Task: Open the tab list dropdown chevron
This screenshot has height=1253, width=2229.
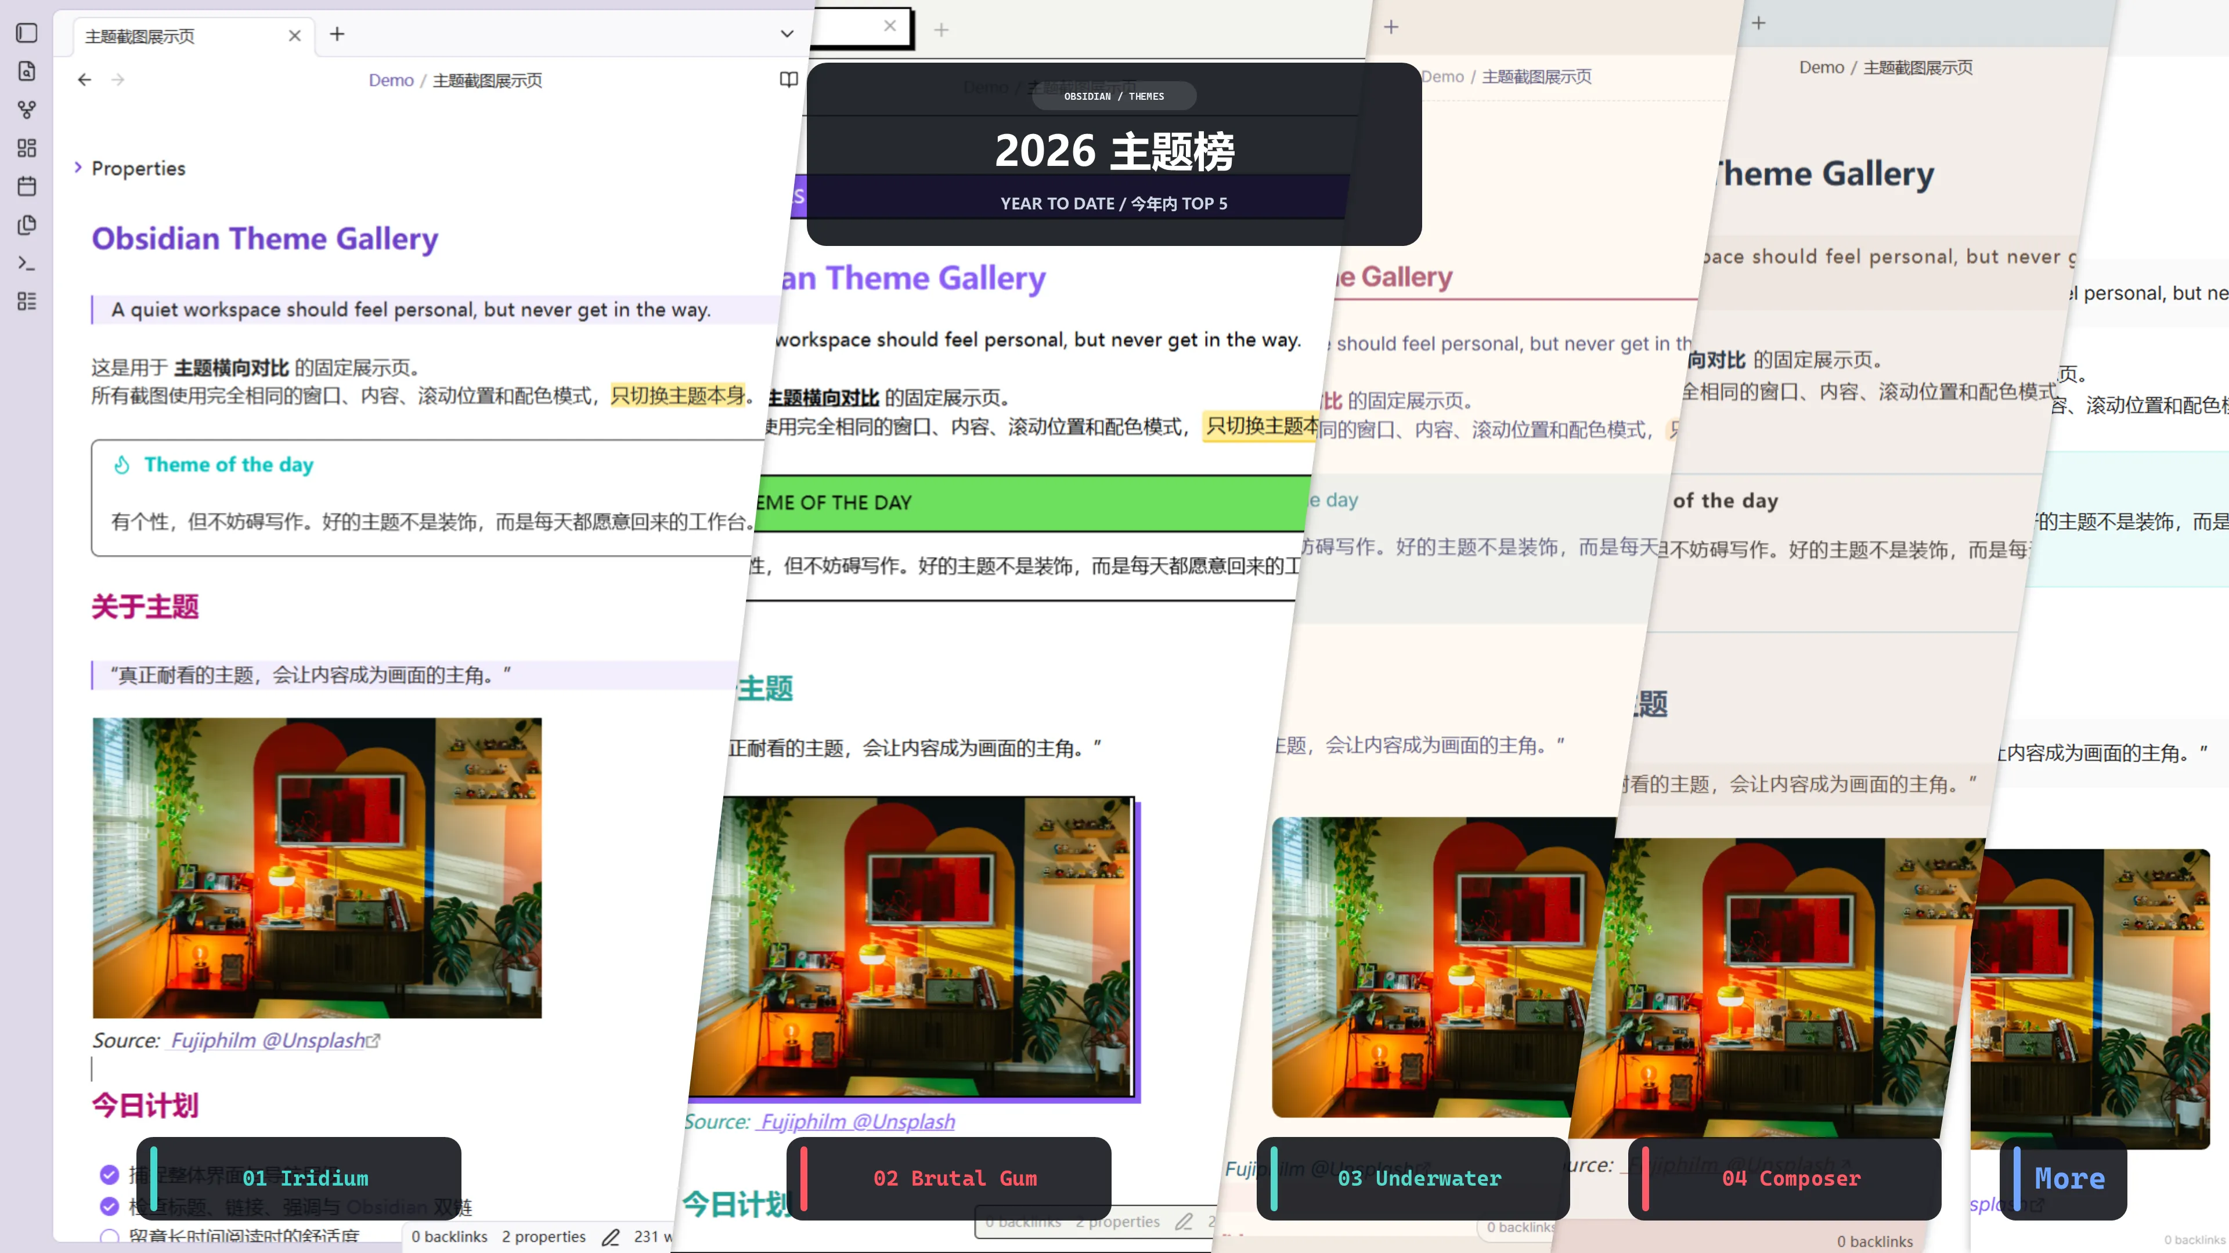Action: point(787,35)
